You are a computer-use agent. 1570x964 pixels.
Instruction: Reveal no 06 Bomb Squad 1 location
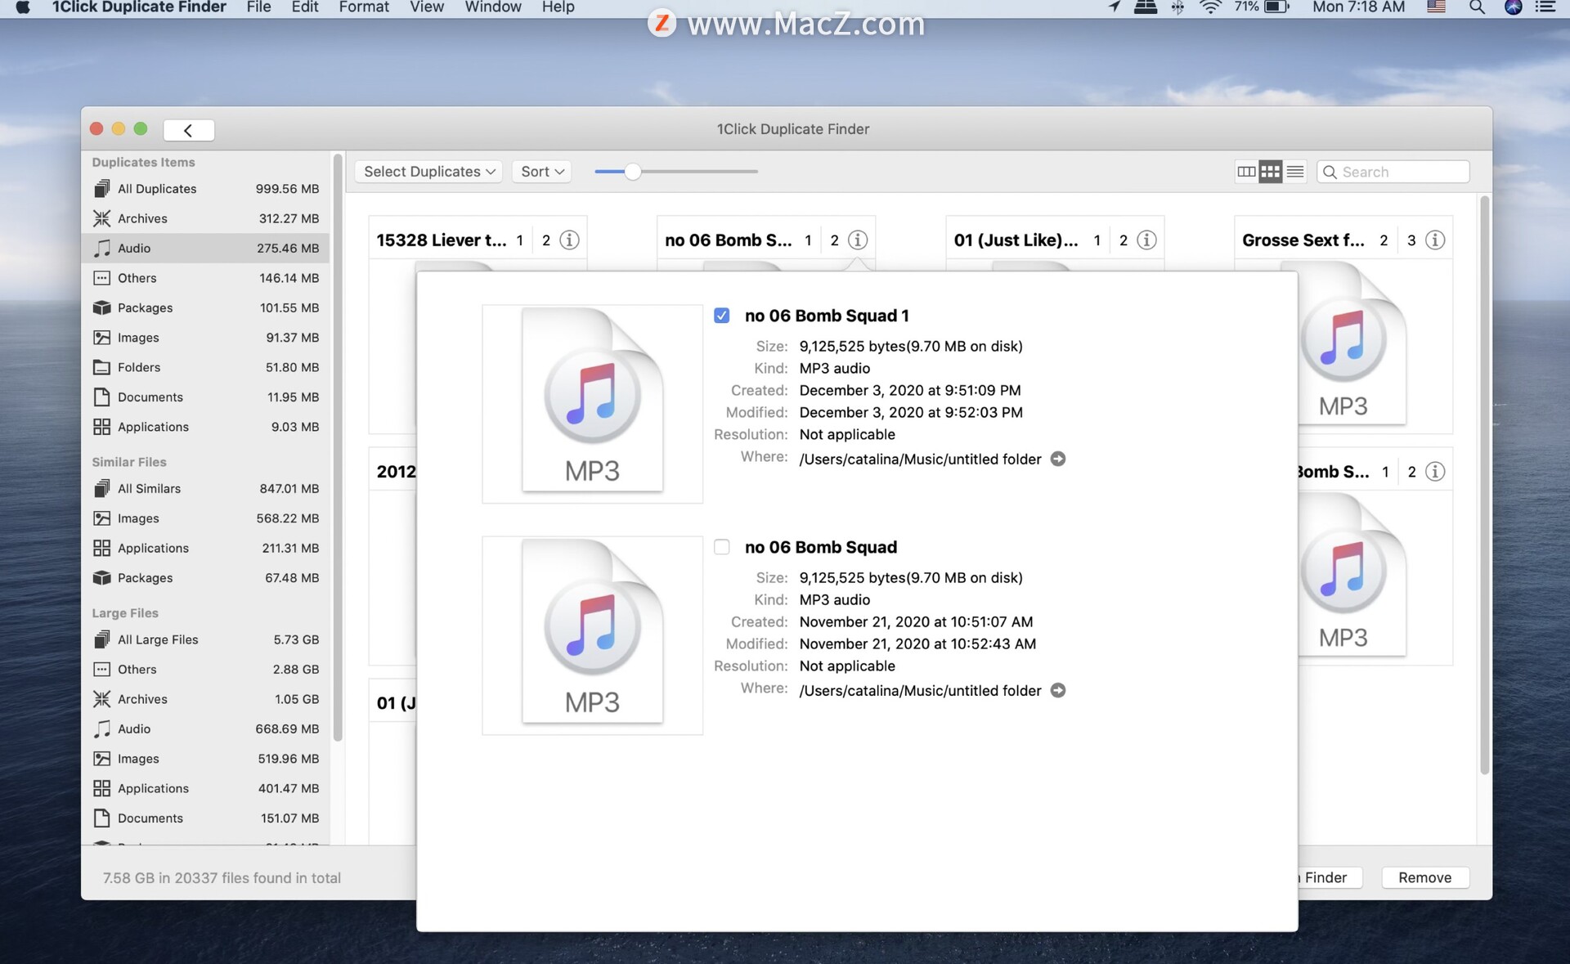click(x=1058, y=460)
